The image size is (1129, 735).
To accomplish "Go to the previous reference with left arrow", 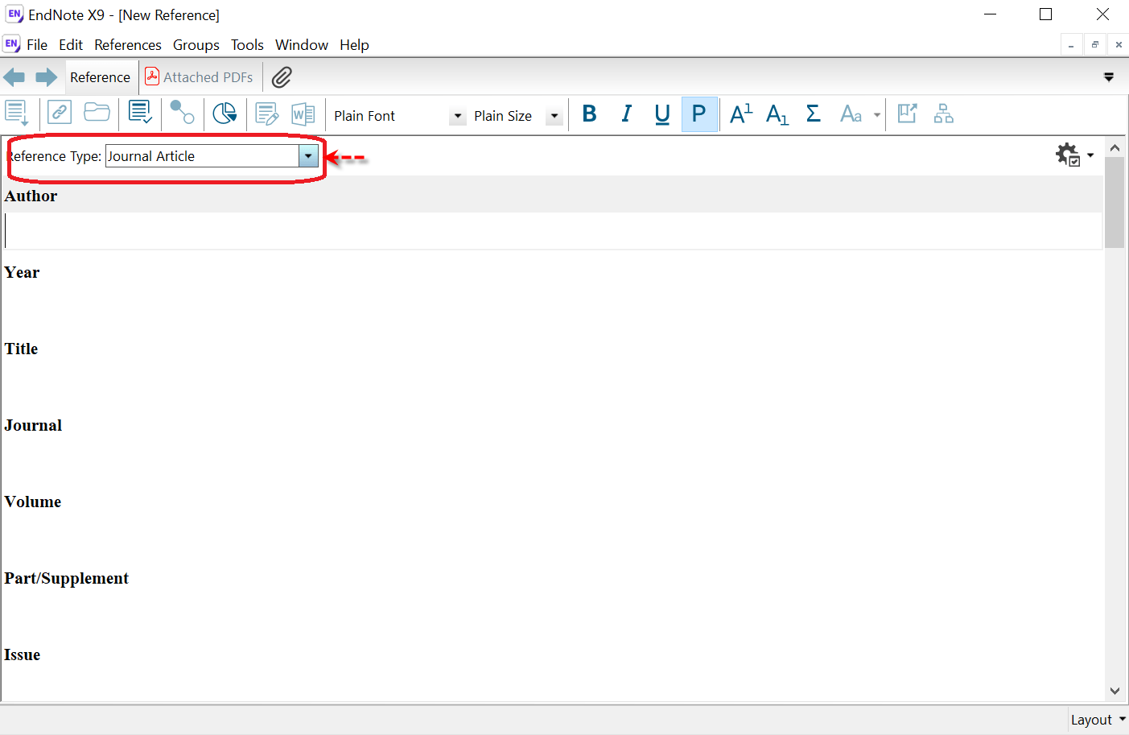I will 14,77.
